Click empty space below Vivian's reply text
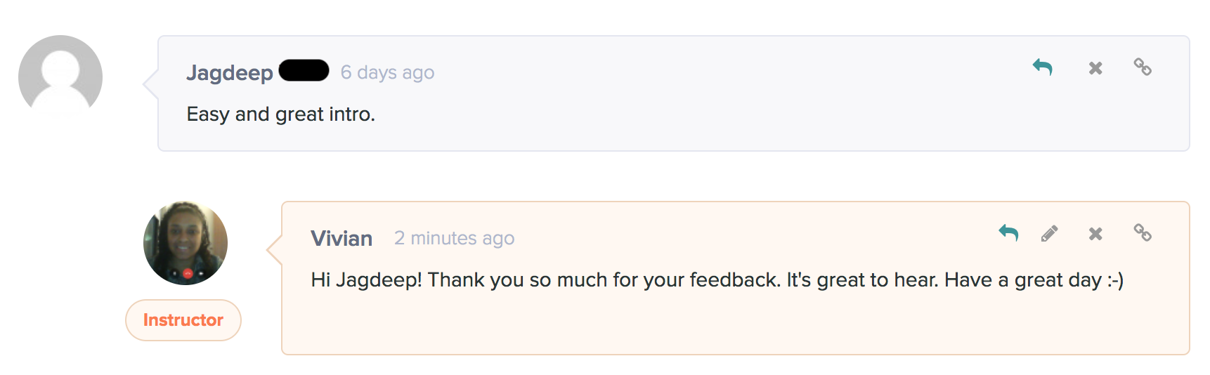The width and height of the screenshot is (1210, 375). [735, 324]
